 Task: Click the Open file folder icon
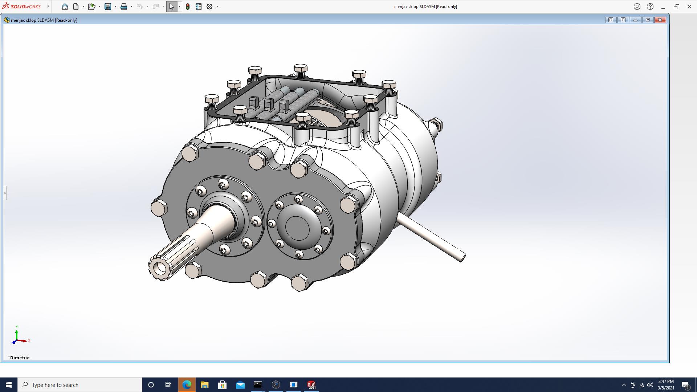point(91,7)
